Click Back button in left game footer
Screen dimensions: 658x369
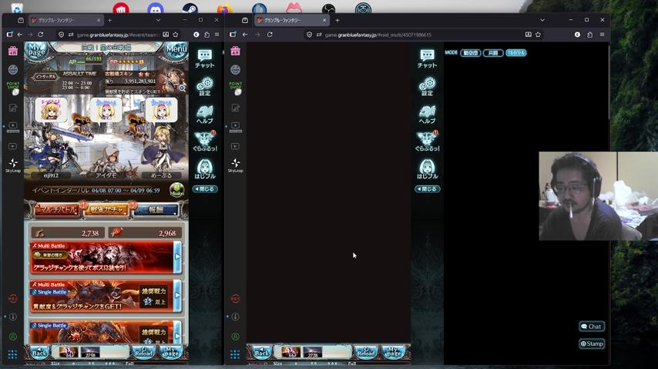(39, 353)
